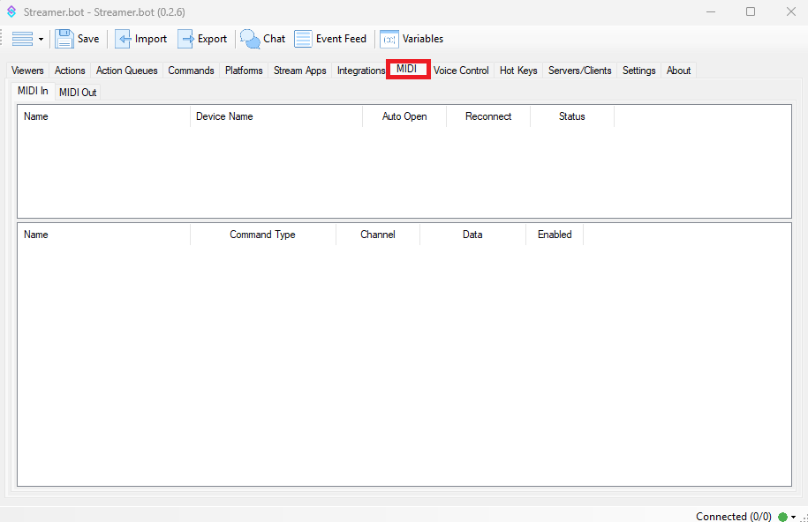Click empty MIDI device list area
The image size is (808, 522).
[x=404, y=172]
